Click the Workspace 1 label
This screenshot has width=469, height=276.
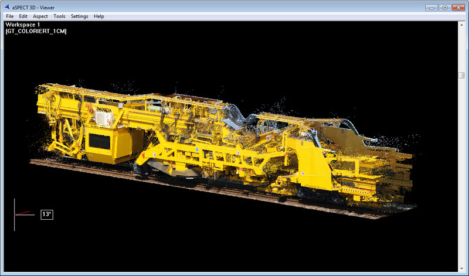(x=23, y=25)
